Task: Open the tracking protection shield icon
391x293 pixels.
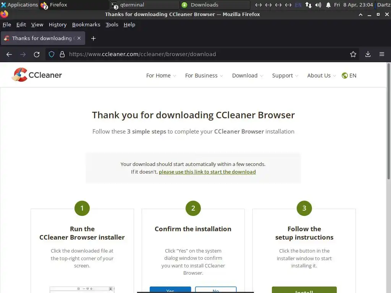Action: (x=52, y=54)
